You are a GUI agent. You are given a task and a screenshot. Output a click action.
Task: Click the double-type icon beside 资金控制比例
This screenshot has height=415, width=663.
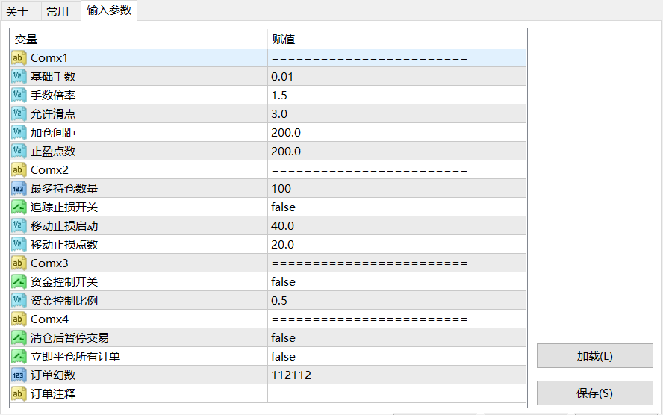[19, 301]
